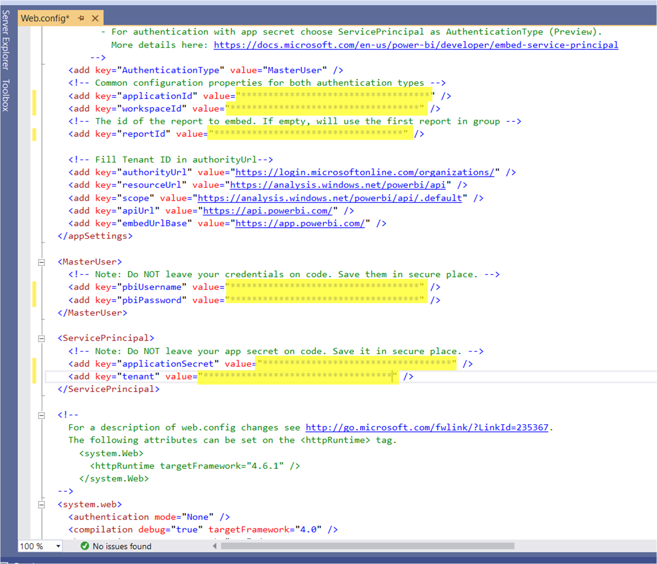Image resolution: width=657 pixels, height=564 pixels.
Task: Click the compilation debug="true" line
Action: click(203, 530)
